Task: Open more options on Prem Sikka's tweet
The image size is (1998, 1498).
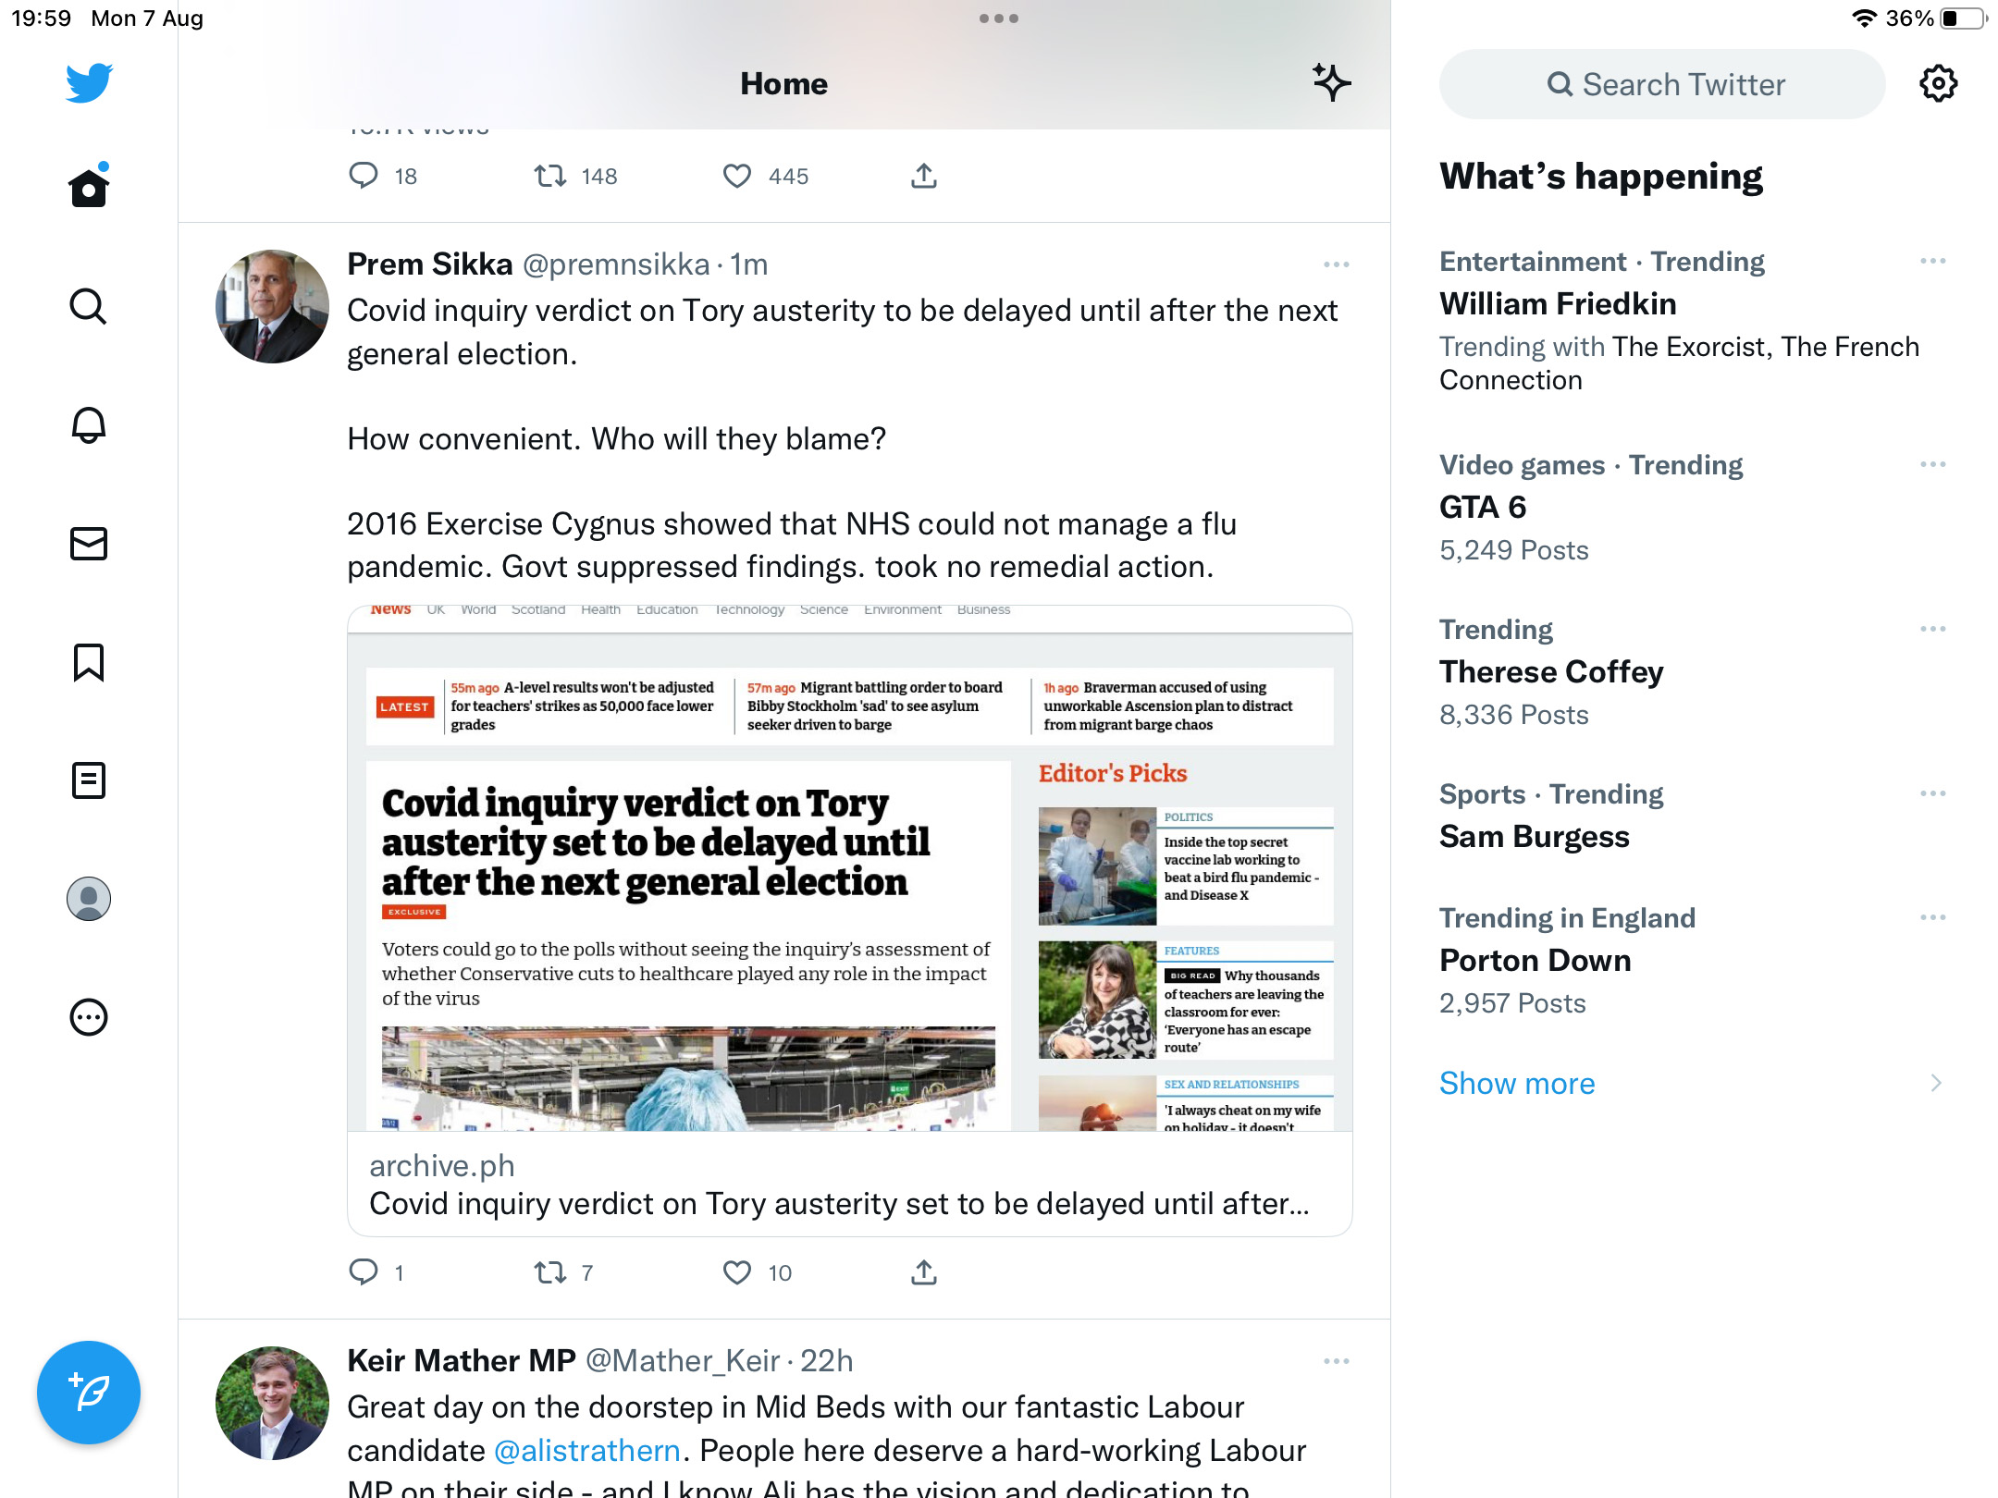Action: click(1337, 264)
